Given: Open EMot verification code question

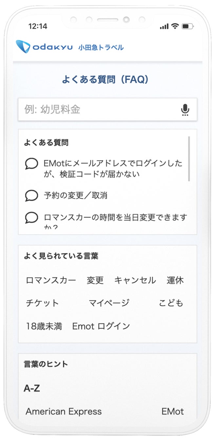Looking at the screenshot, I should [x=113, y=168].
